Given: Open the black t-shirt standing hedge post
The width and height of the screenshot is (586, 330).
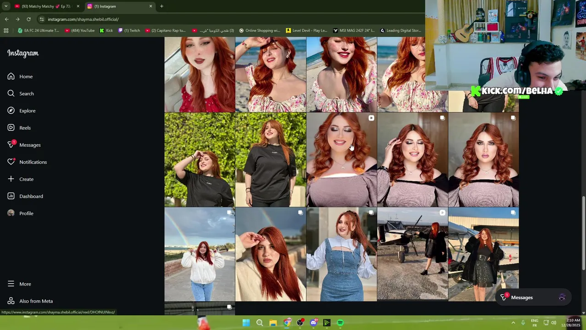Looking at the screenshot, I should tap(271, 160).
